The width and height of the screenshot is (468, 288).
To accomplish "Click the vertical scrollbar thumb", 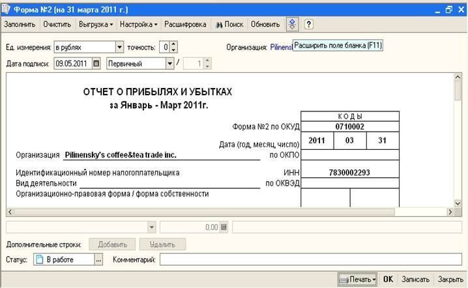I will [458, 91].
